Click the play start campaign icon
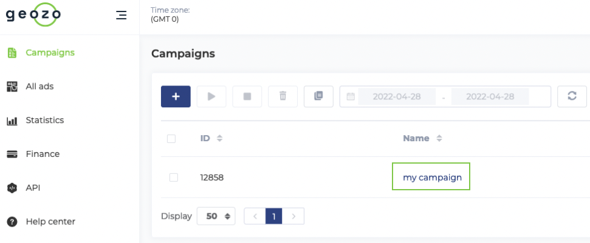The image size is (590, 243). [211, 96]
